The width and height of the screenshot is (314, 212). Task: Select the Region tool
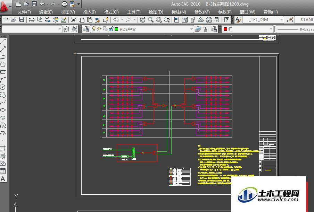pyautogui.click(x=3, y=163)
